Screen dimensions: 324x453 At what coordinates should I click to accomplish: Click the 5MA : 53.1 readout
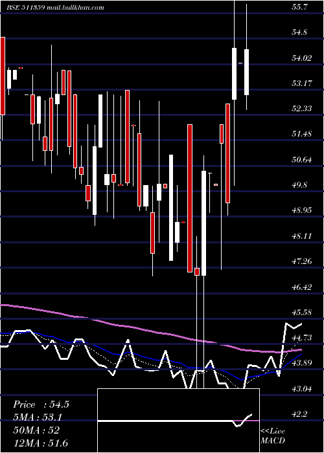(x=38, y=417)
